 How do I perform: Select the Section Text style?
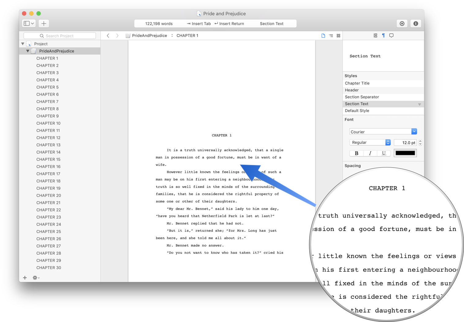383,104
